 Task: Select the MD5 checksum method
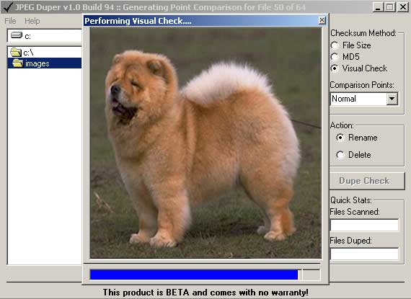point(335,57)
